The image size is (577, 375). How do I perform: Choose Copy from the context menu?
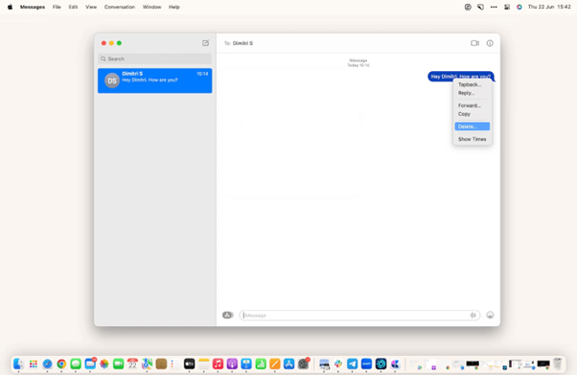pos(473,114)
